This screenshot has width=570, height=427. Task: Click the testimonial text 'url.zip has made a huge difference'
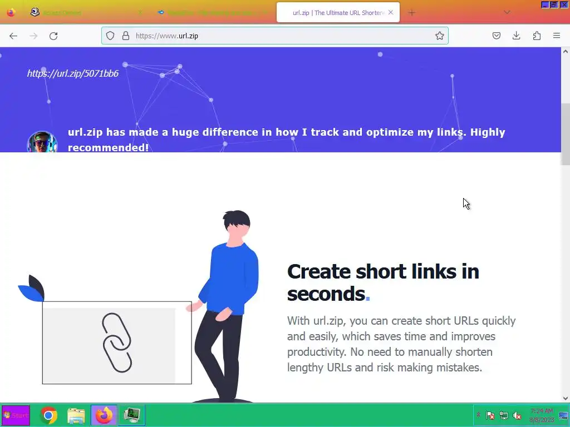pyautogui.click(x=287, y=140)
